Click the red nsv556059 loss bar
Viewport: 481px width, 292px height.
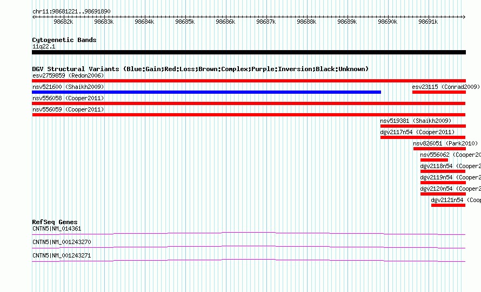[x=249, y=115]
